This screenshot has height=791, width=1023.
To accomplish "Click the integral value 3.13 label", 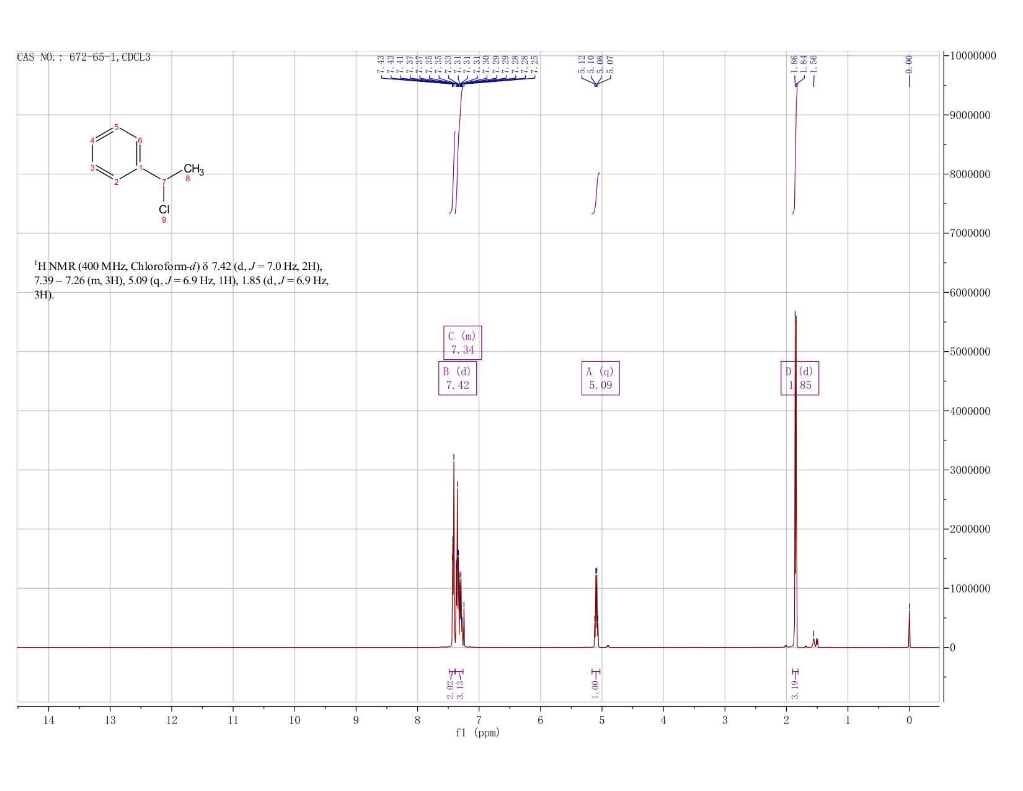I will tap(460, 689).
